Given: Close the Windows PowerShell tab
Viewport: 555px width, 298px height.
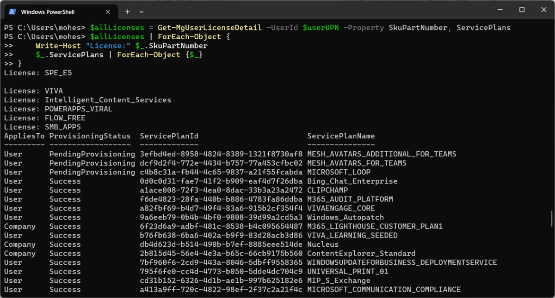Looking at the screenshot, I should (107, 12).
